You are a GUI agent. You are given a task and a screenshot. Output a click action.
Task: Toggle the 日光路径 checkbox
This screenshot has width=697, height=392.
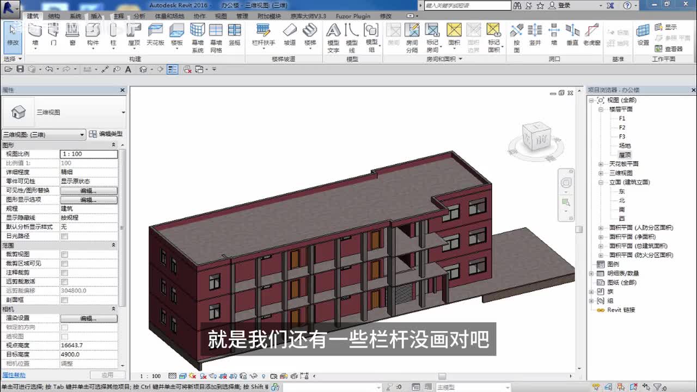[65, 236]
